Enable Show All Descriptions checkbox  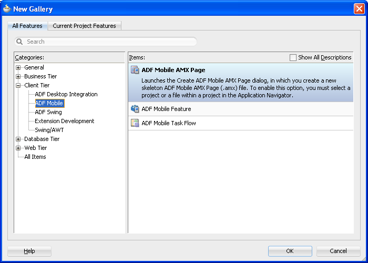[293, 57]
